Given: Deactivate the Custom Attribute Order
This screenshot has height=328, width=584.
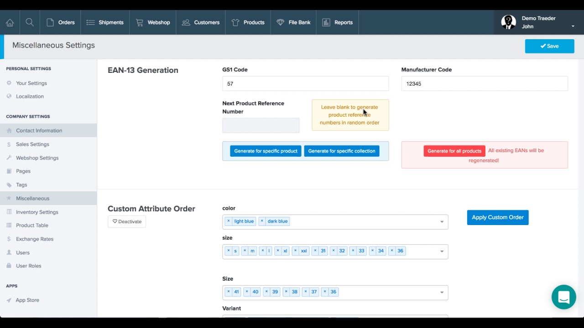Looking at the screenshot, I should coord(127,221).
